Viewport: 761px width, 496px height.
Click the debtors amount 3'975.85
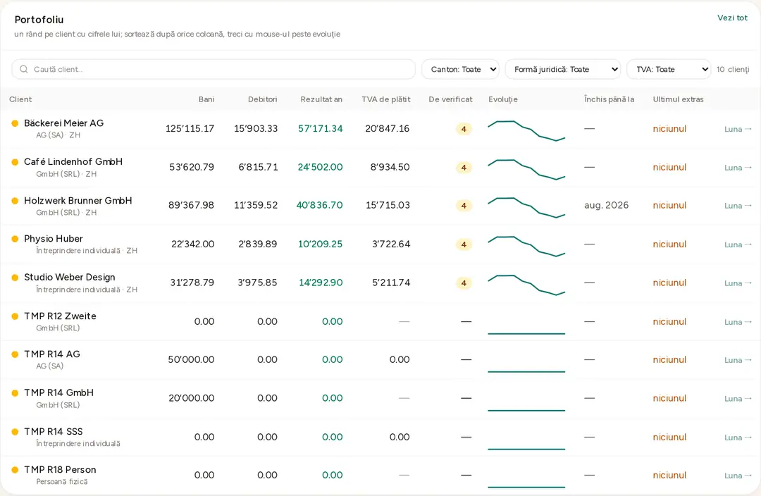coord(257,283)
